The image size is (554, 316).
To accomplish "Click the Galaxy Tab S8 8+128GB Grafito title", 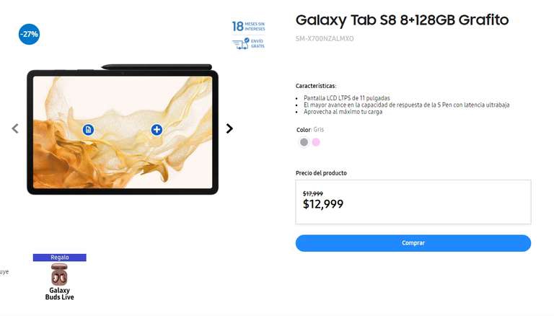I will pos(402,20).
